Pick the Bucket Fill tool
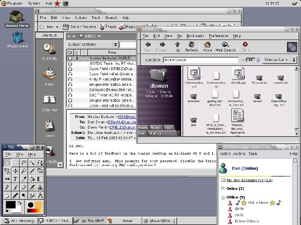Screen dimensions: 301x225 (32, 179)
